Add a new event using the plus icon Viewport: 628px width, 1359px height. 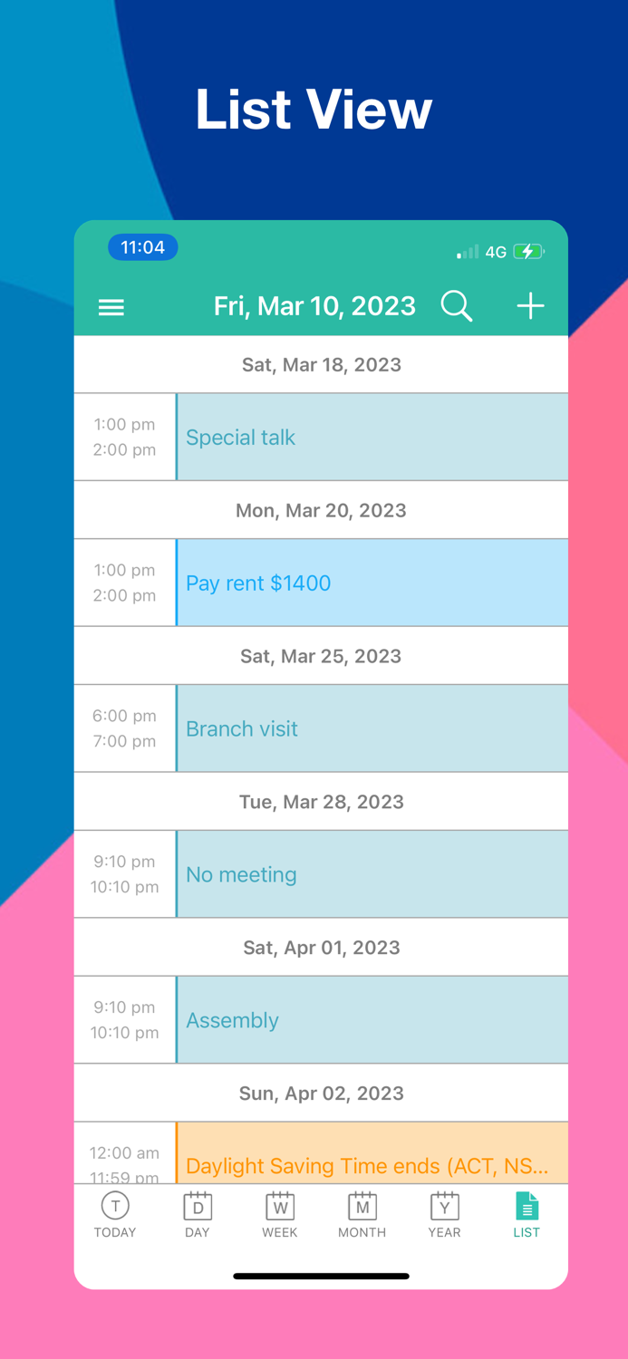coord(530,306)
